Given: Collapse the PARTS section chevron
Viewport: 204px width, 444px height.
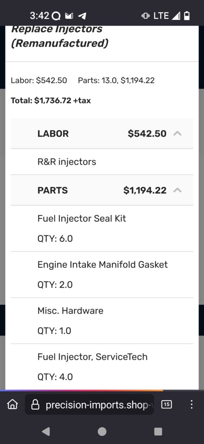Looking at the screenshot, I should 177,190.
